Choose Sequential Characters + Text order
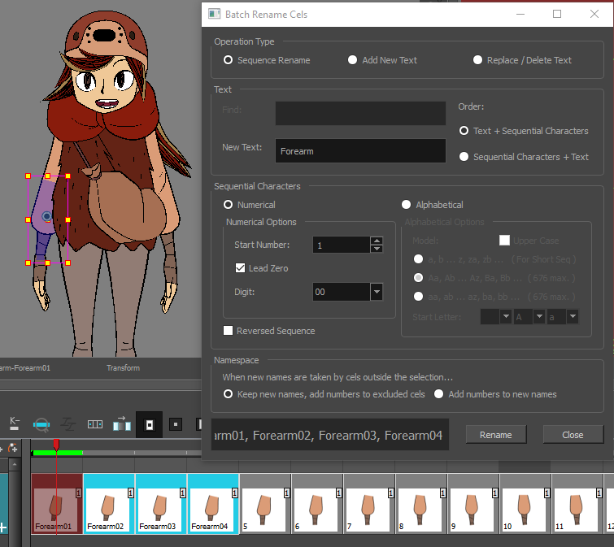This screenshot has height=547, width=614. pyautogui.click(x=464, y=157)
